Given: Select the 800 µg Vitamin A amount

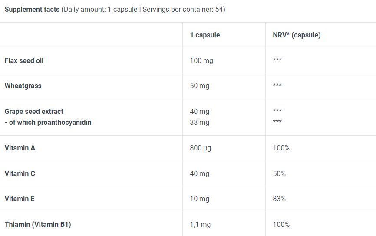Looking at the screenshot, I should click(201, 148).
